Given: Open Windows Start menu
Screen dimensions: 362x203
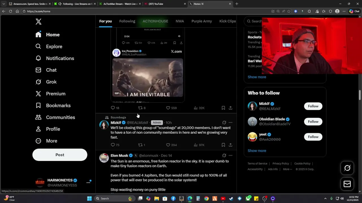Looking at the screenshot, I should point(89,198).
